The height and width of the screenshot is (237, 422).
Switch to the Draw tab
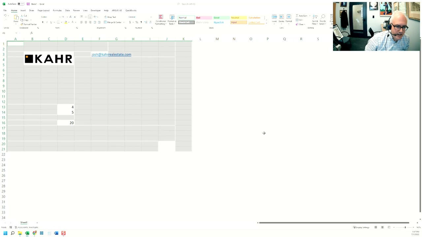[x=32, y=10]
